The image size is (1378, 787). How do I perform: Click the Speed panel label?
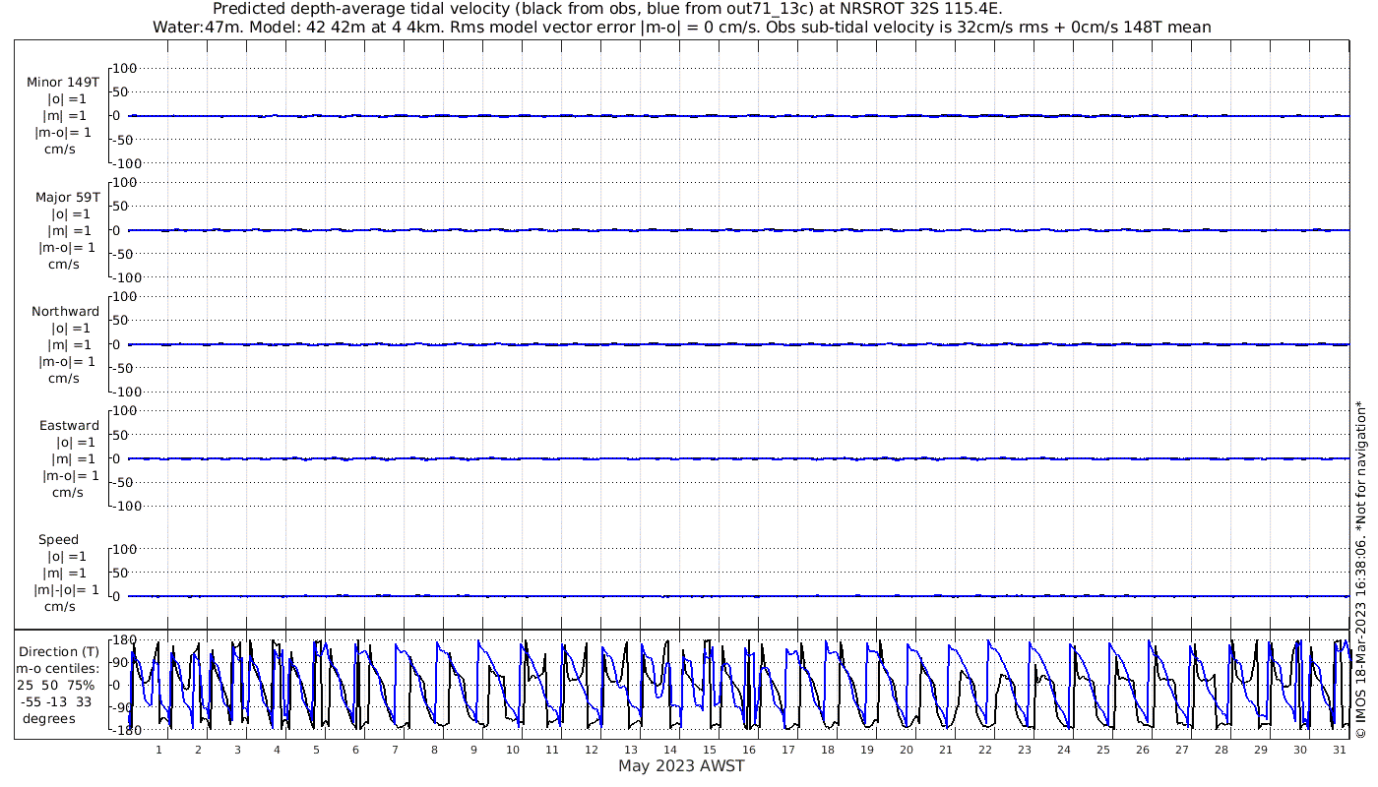[x=59, y=539]
